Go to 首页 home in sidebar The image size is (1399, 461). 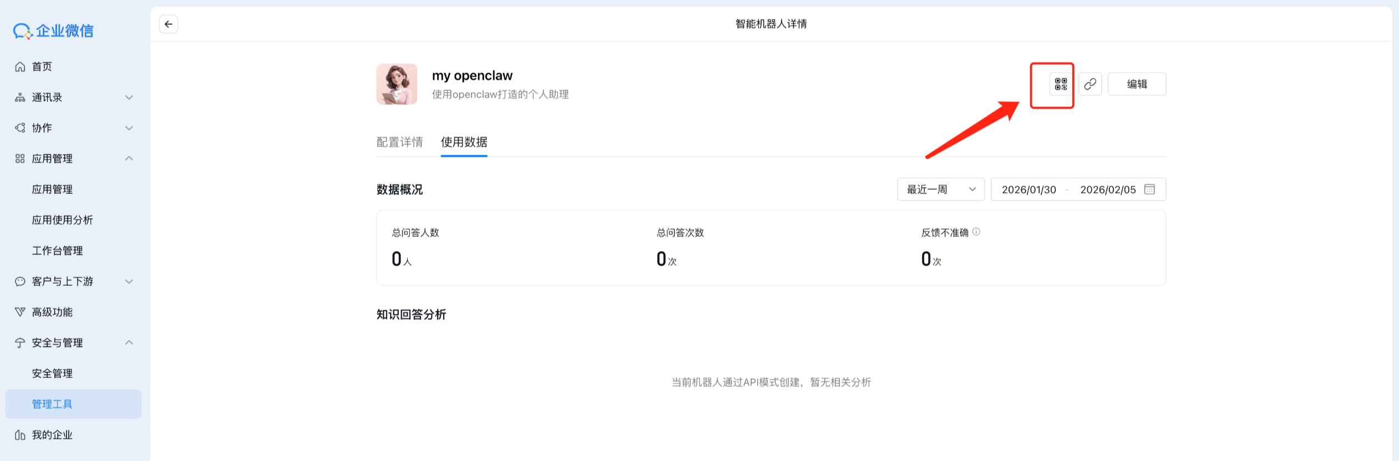point(42,66)
